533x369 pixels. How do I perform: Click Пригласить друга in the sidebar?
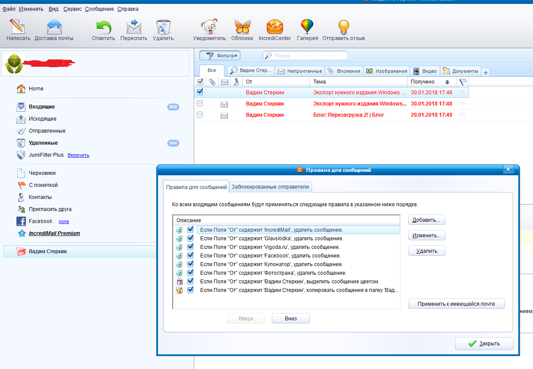tap(50, 209)
